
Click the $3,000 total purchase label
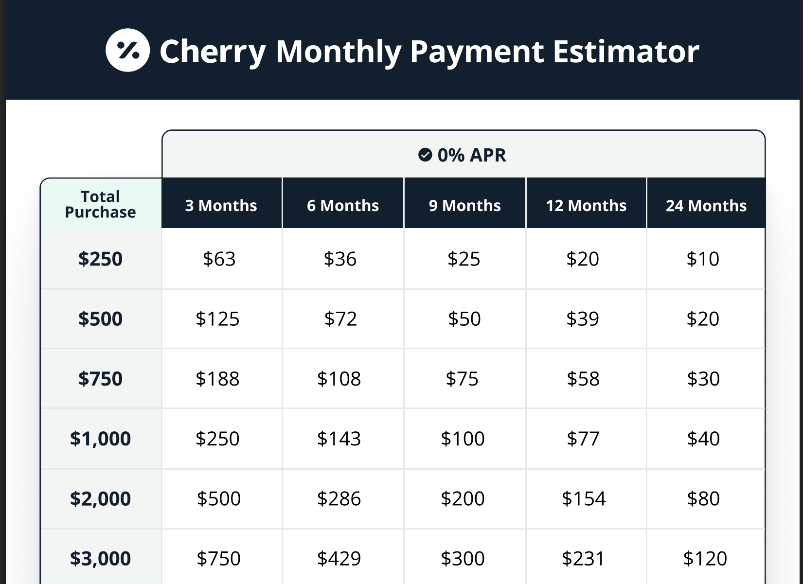click(x=101, y=558)
